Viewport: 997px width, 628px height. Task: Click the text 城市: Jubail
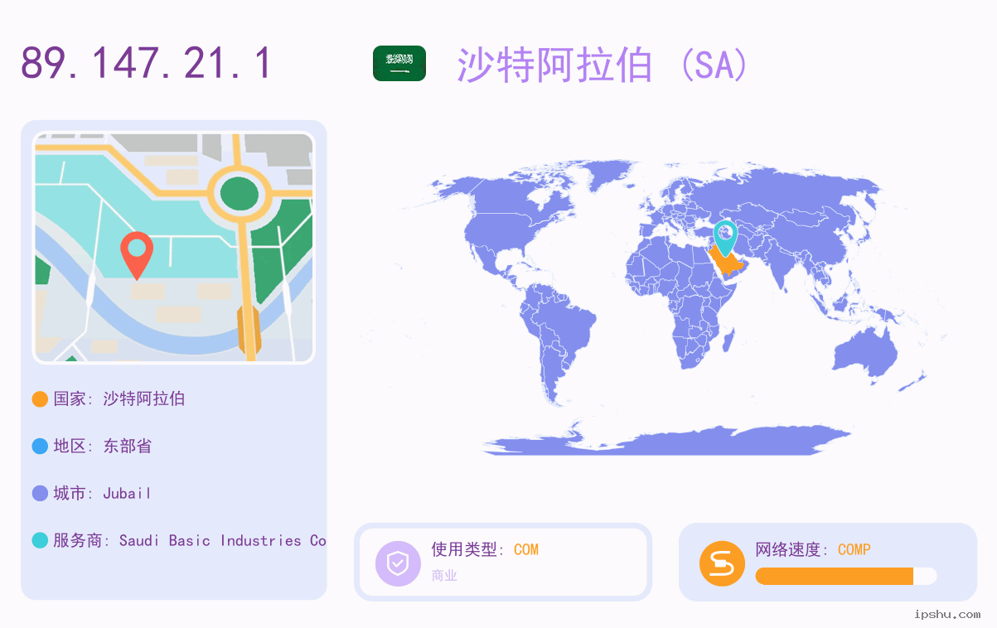click(103, 493)
